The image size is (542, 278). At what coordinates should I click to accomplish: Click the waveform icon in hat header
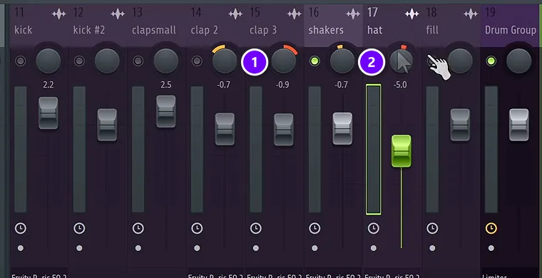click(411, 14)
